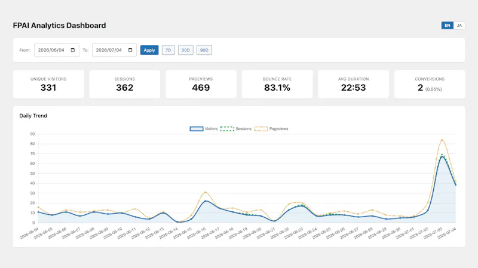The width and height of the screenshot is (478, 268).
Task: Switch language to JA
Action: click(x=459, y=25)
